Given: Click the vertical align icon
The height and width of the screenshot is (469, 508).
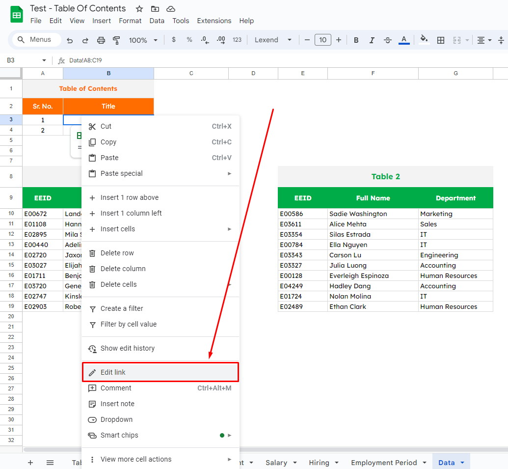Looking at the screenshot, I should coord(501,40).
